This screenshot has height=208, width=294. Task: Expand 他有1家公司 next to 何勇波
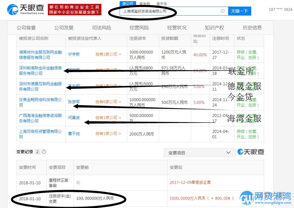pos(108,118)
